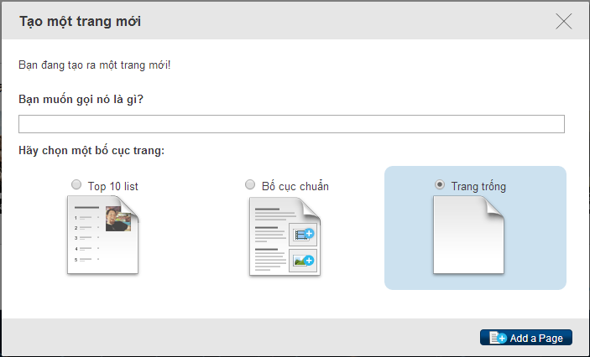Click the "Top 10 list" label text
This screenshot has width=590, height=357.
pos(112,186)
